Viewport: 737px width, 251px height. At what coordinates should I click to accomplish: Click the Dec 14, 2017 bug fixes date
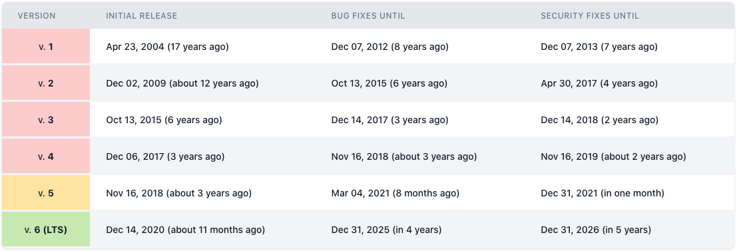360,121
